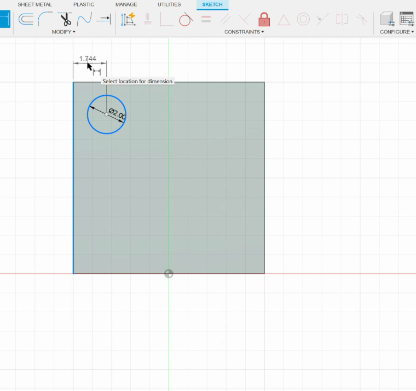The height and width of the screenshot is (391, 416).
Task: Click the sketch origin point
Action: [x=169, y=273]
